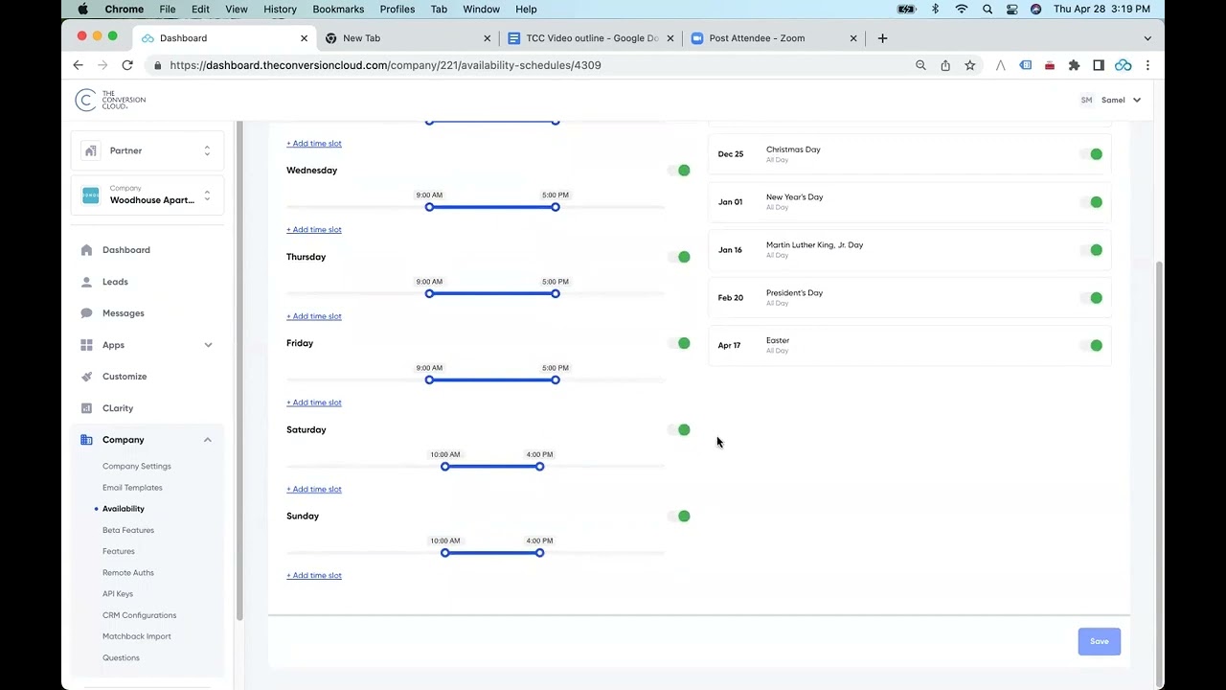
Task: Open the browser share icon in address bar
Action: coord(945,65)
